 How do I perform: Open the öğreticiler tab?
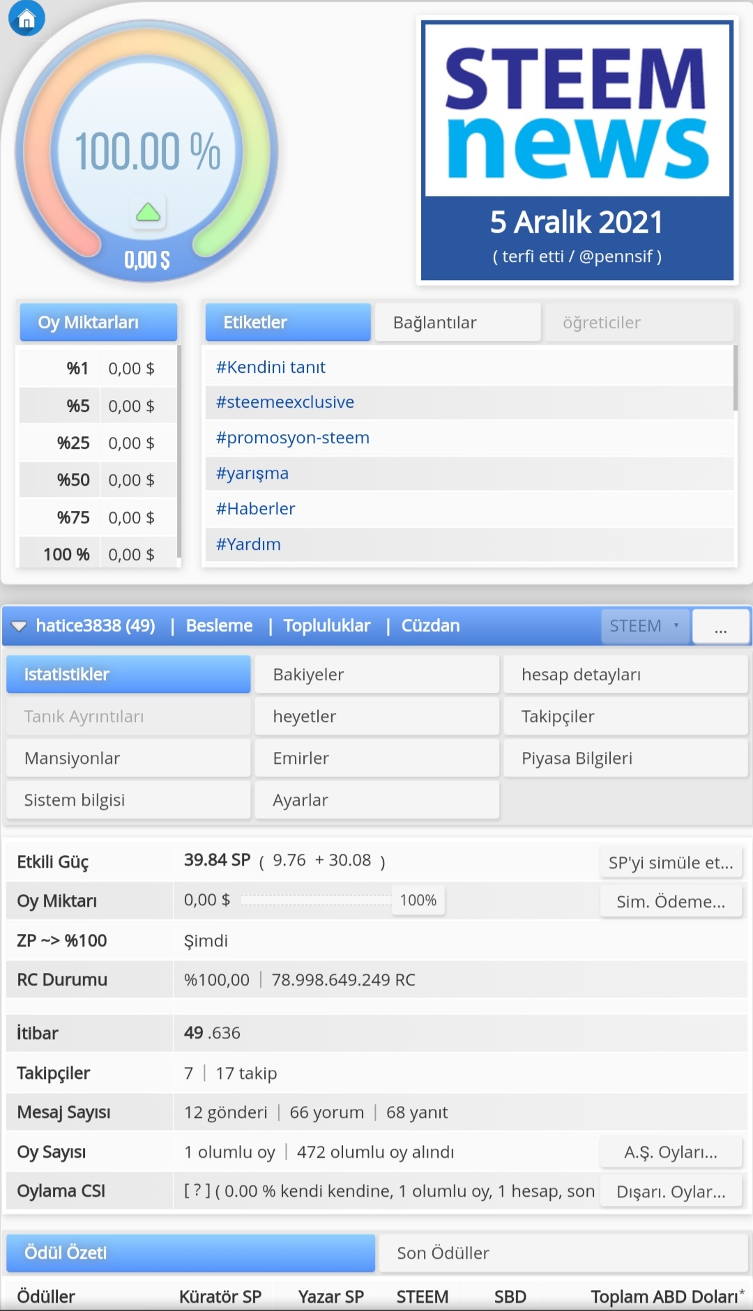coord(639,322)
